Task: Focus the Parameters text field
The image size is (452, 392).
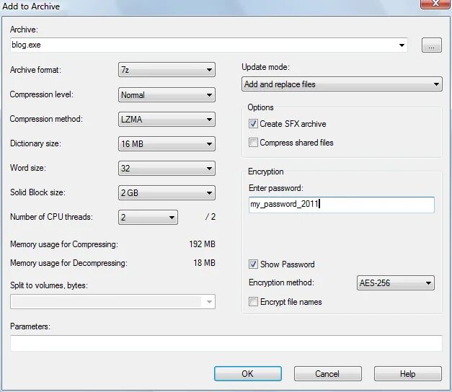Action: [x=226, y=343]
